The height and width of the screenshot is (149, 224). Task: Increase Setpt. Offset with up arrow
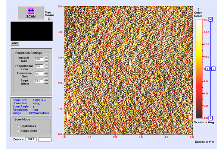[46, 80]
